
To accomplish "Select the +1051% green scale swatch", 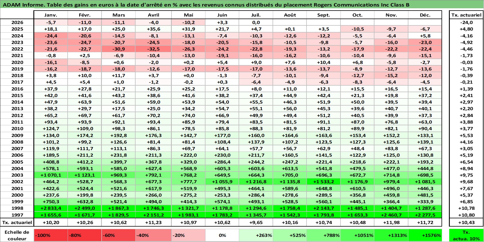I will [x=357, y=235].
